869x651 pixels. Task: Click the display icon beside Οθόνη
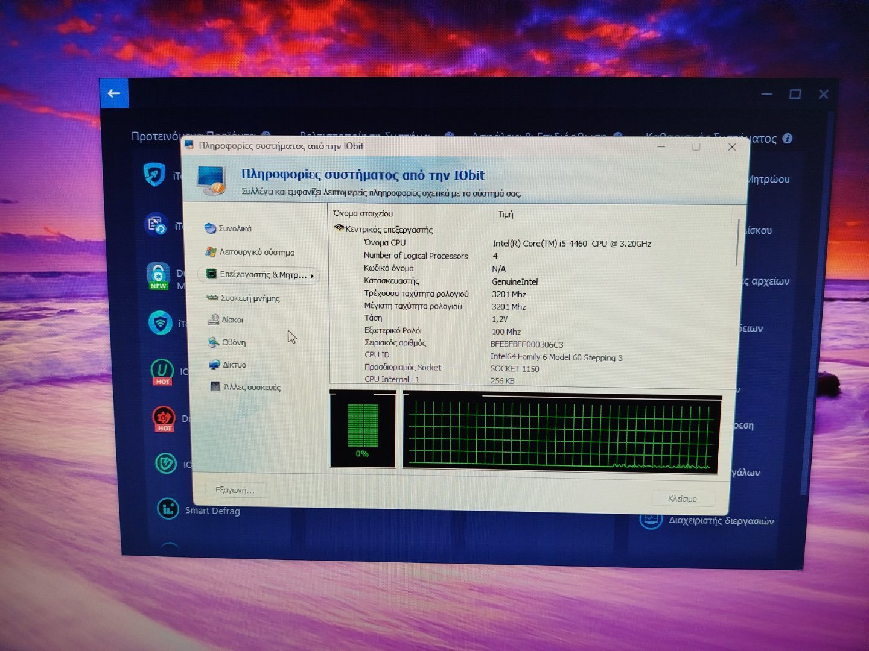(x=214, y=342)
